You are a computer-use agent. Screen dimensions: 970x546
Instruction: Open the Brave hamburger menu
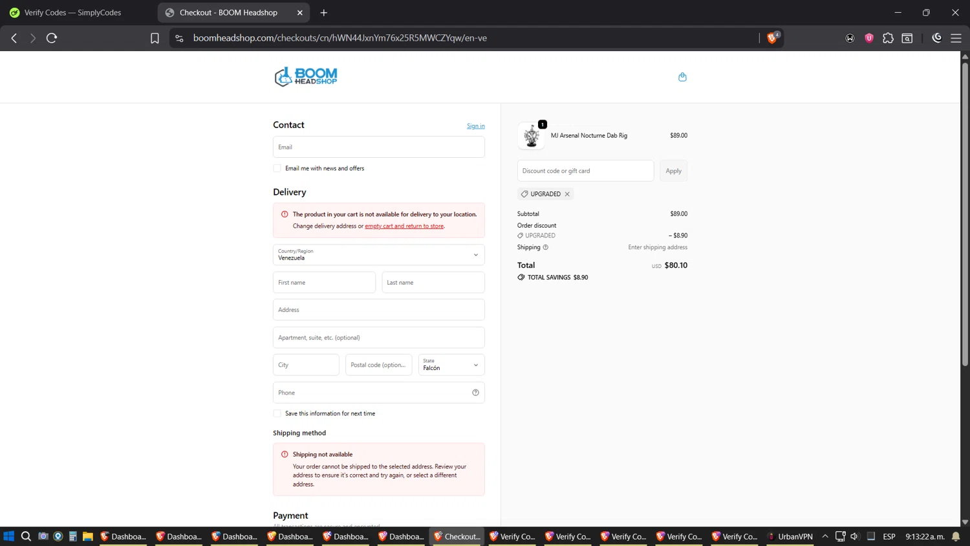point(956,38)
